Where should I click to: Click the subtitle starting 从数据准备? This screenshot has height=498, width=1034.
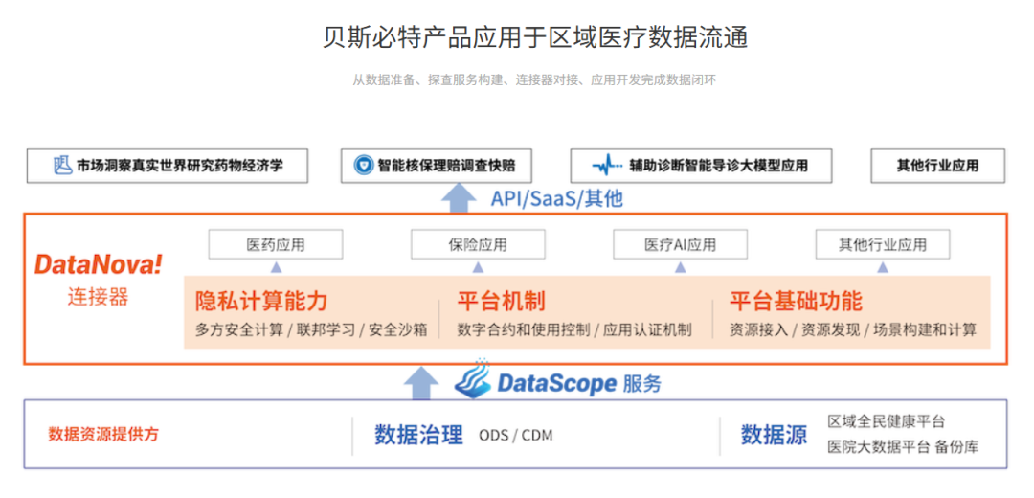coord(534,80)
